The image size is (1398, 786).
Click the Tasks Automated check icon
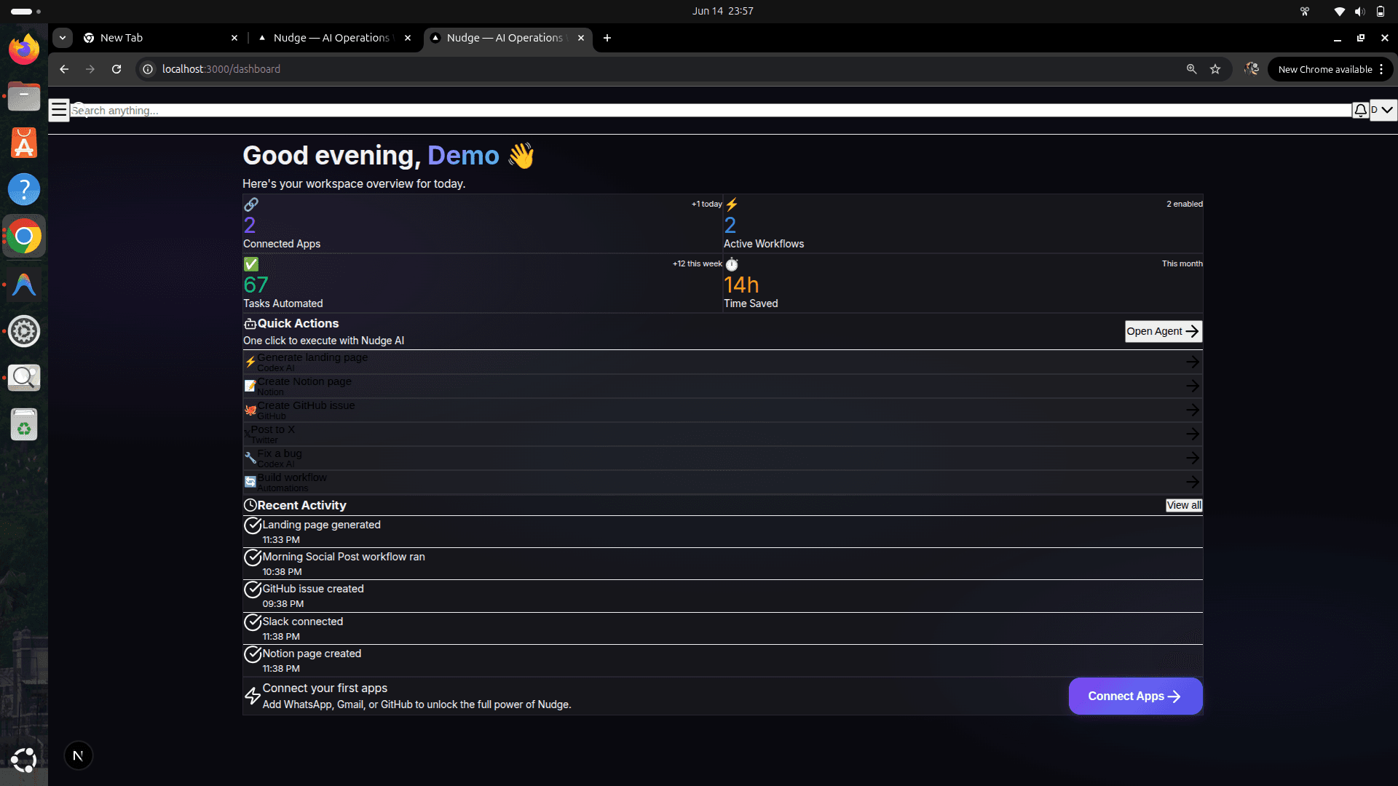point(250,264)
